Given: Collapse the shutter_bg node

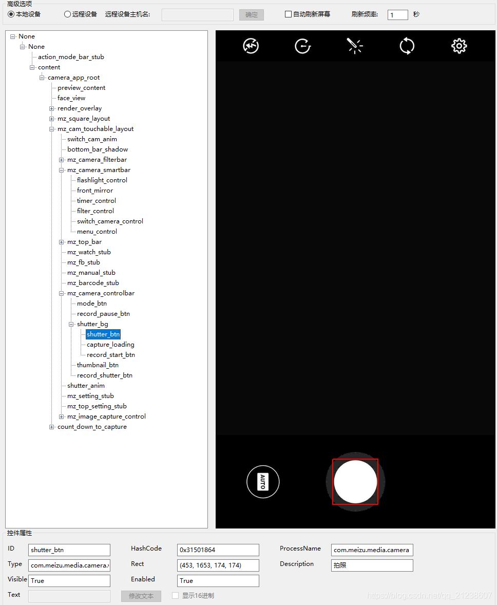Looking at the screenshot, I should point(71,324).
